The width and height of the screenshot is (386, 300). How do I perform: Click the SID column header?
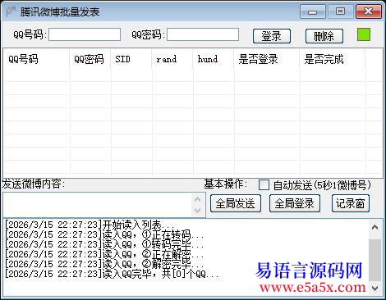(131, 59)
